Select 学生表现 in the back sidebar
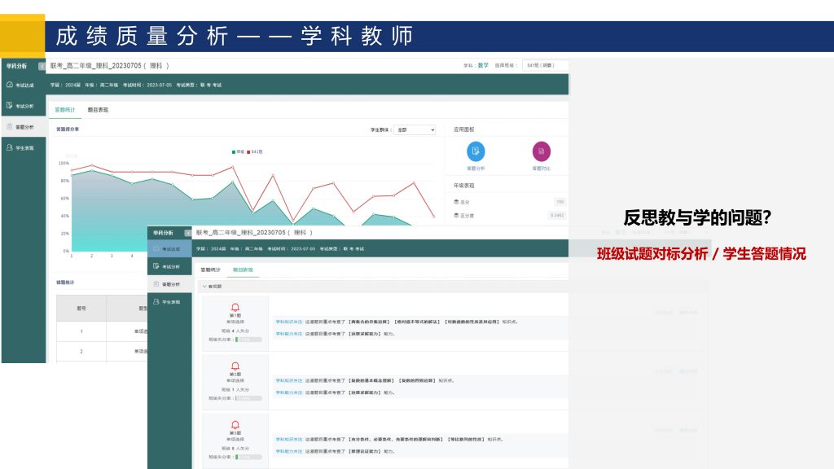 point(23,148)
